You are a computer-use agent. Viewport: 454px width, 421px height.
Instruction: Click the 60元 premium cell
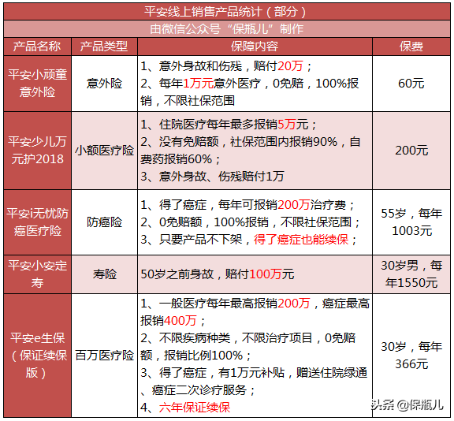pyautogui.click(x=411, y=84)
